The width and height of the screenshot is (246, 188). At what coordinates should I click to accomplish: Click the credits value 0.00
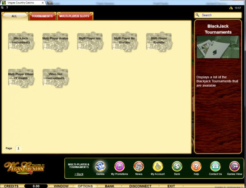click(36, 186)
